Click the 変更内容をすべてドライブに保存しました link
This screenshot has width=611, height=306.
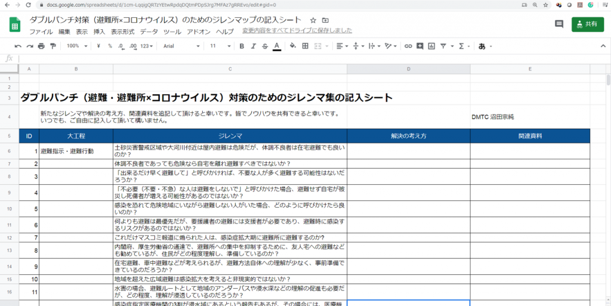click(x=297, y=31)
